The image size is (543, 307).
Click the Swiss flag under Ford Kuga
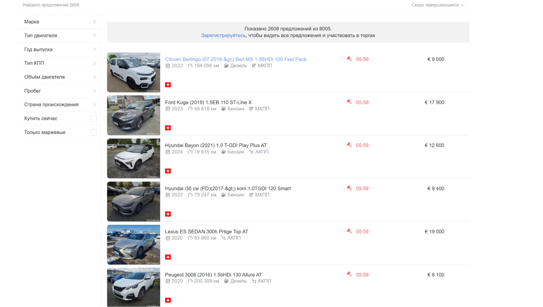[168, 128]
